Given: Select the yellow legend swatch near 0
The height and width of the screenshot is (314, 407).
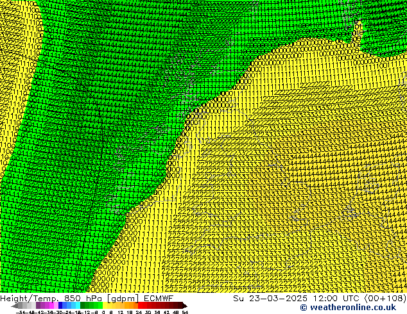Looking at the screenshot, I should [x=105, y=306].
